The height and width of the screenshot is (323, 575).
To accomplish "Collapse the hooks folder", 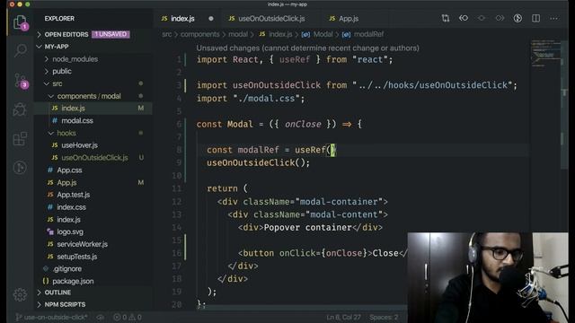I will tap(66, 133).
